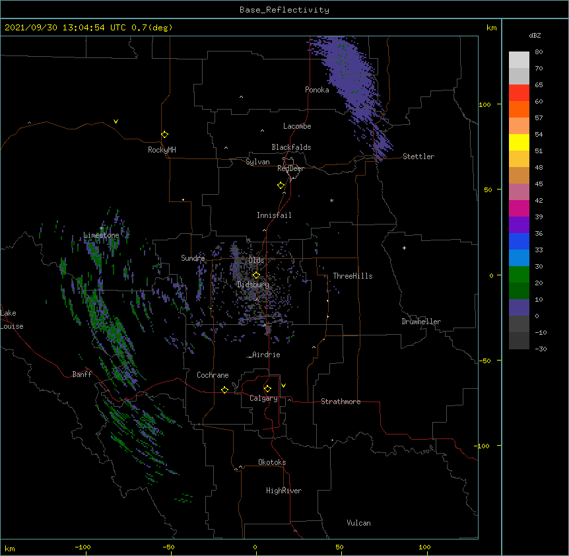Click the Airdrie label

pyautogui.click(x=266, y=355)
